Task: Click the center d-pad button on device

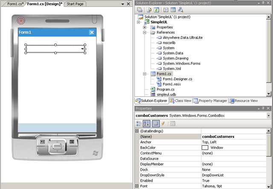Action: tap(57, 146)
